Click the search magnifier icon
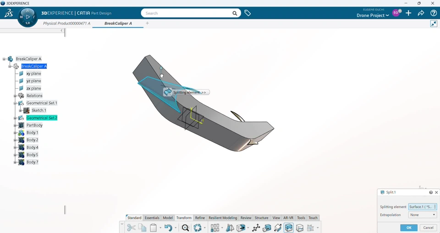The width and height of the screenshot is (440, 233). (x=235, y=13)
